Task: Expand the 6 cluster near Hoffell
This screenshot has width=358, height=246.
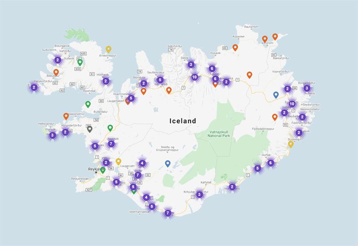Action: [x=270, y=163]
